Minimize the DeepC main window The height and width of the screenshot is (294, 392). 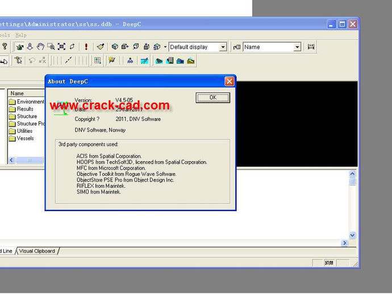pos(331,24)
